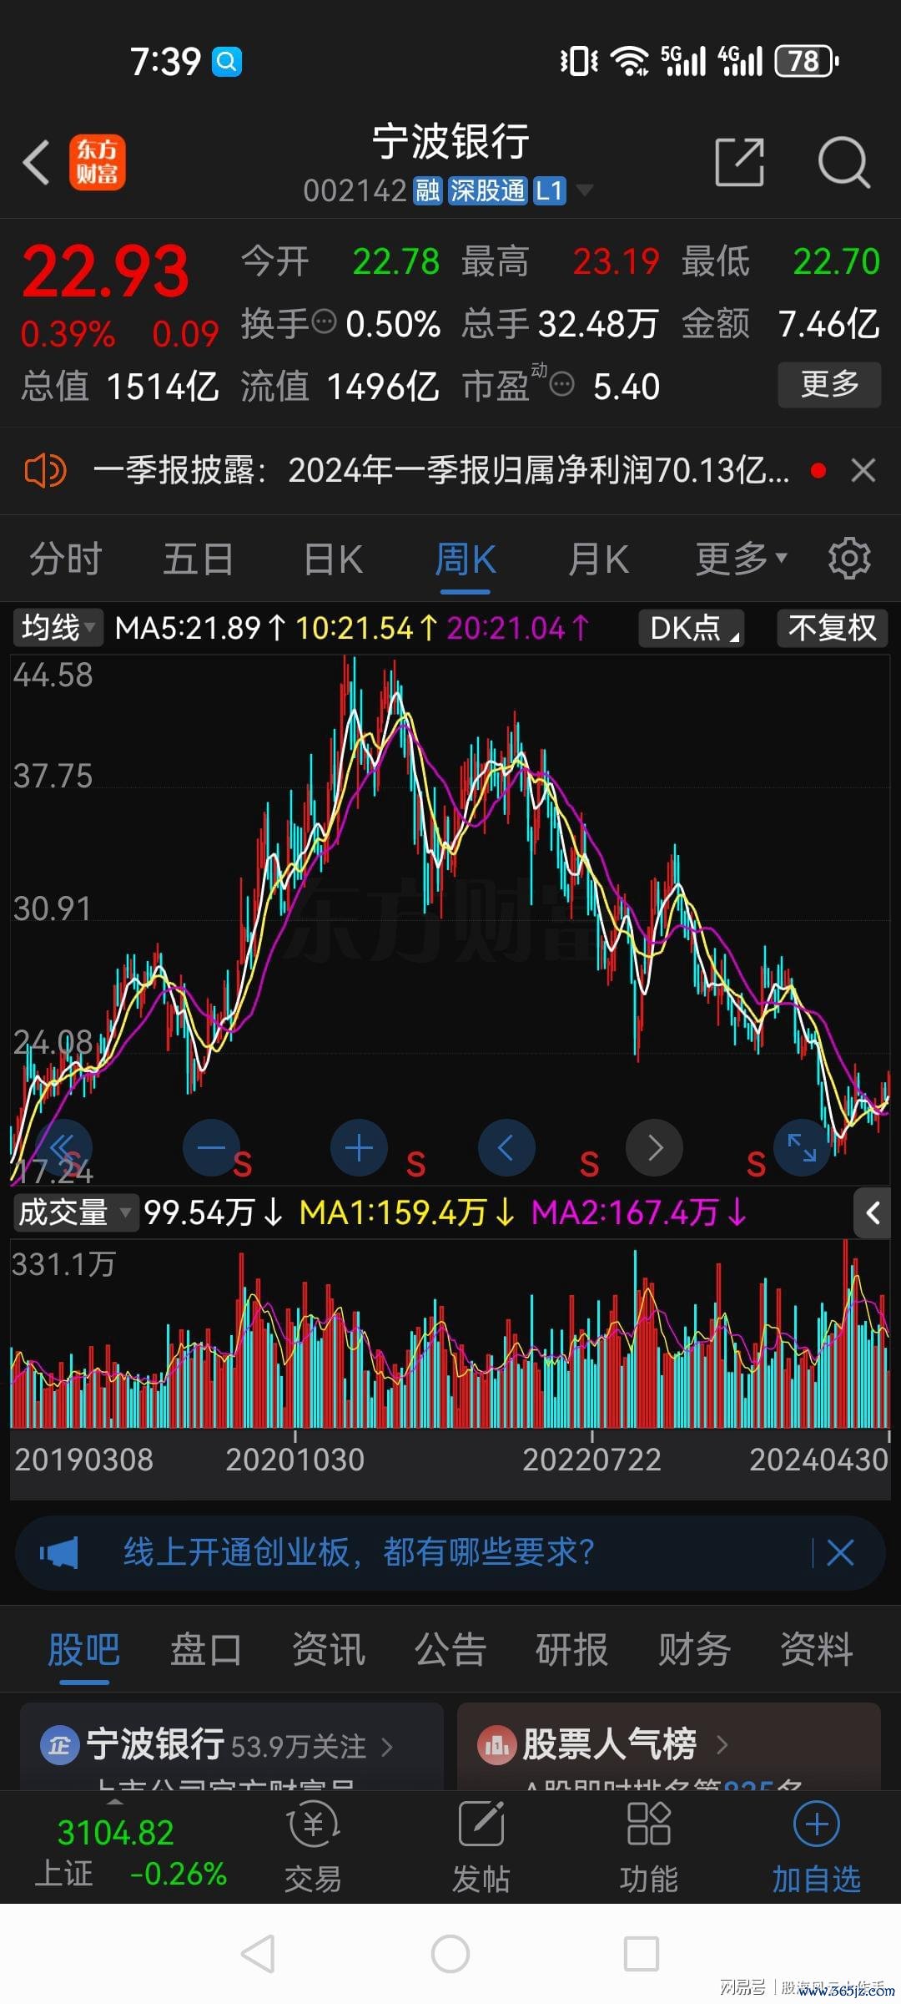Open the 资料 tab
The width and height of the screenshot is (901, 2004).
[816, 1650]
